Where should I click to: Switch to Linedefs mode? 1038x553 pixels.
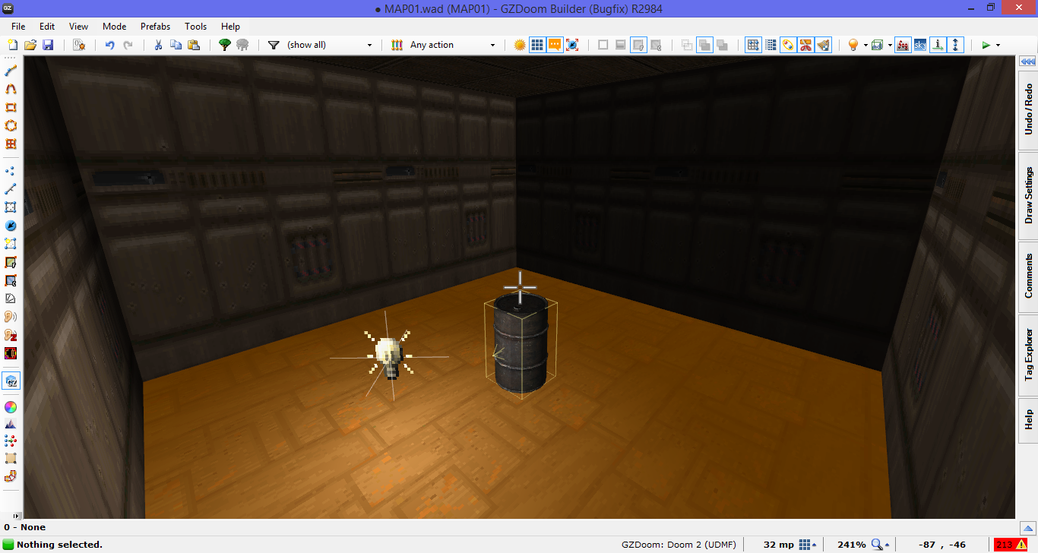tap(11, 189)
